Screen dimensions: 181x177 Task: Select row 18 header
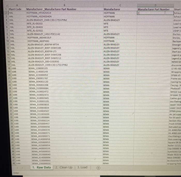click(x=9, y=68)
